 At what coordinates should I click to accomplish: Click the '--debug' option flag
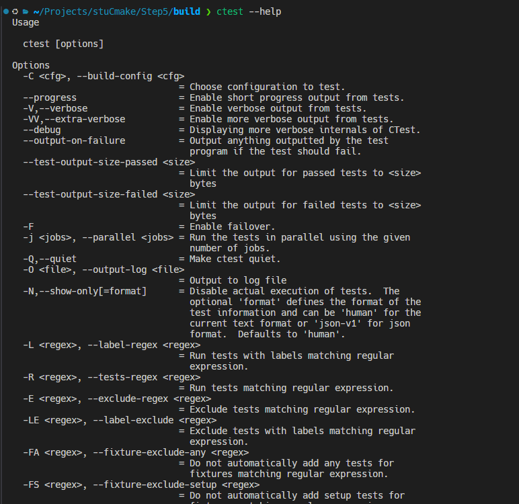42,130
